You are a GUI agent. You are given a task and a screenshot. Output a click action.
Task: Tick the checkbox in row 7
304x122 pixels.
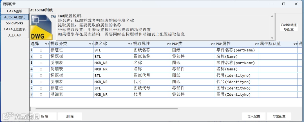[41, 88]
